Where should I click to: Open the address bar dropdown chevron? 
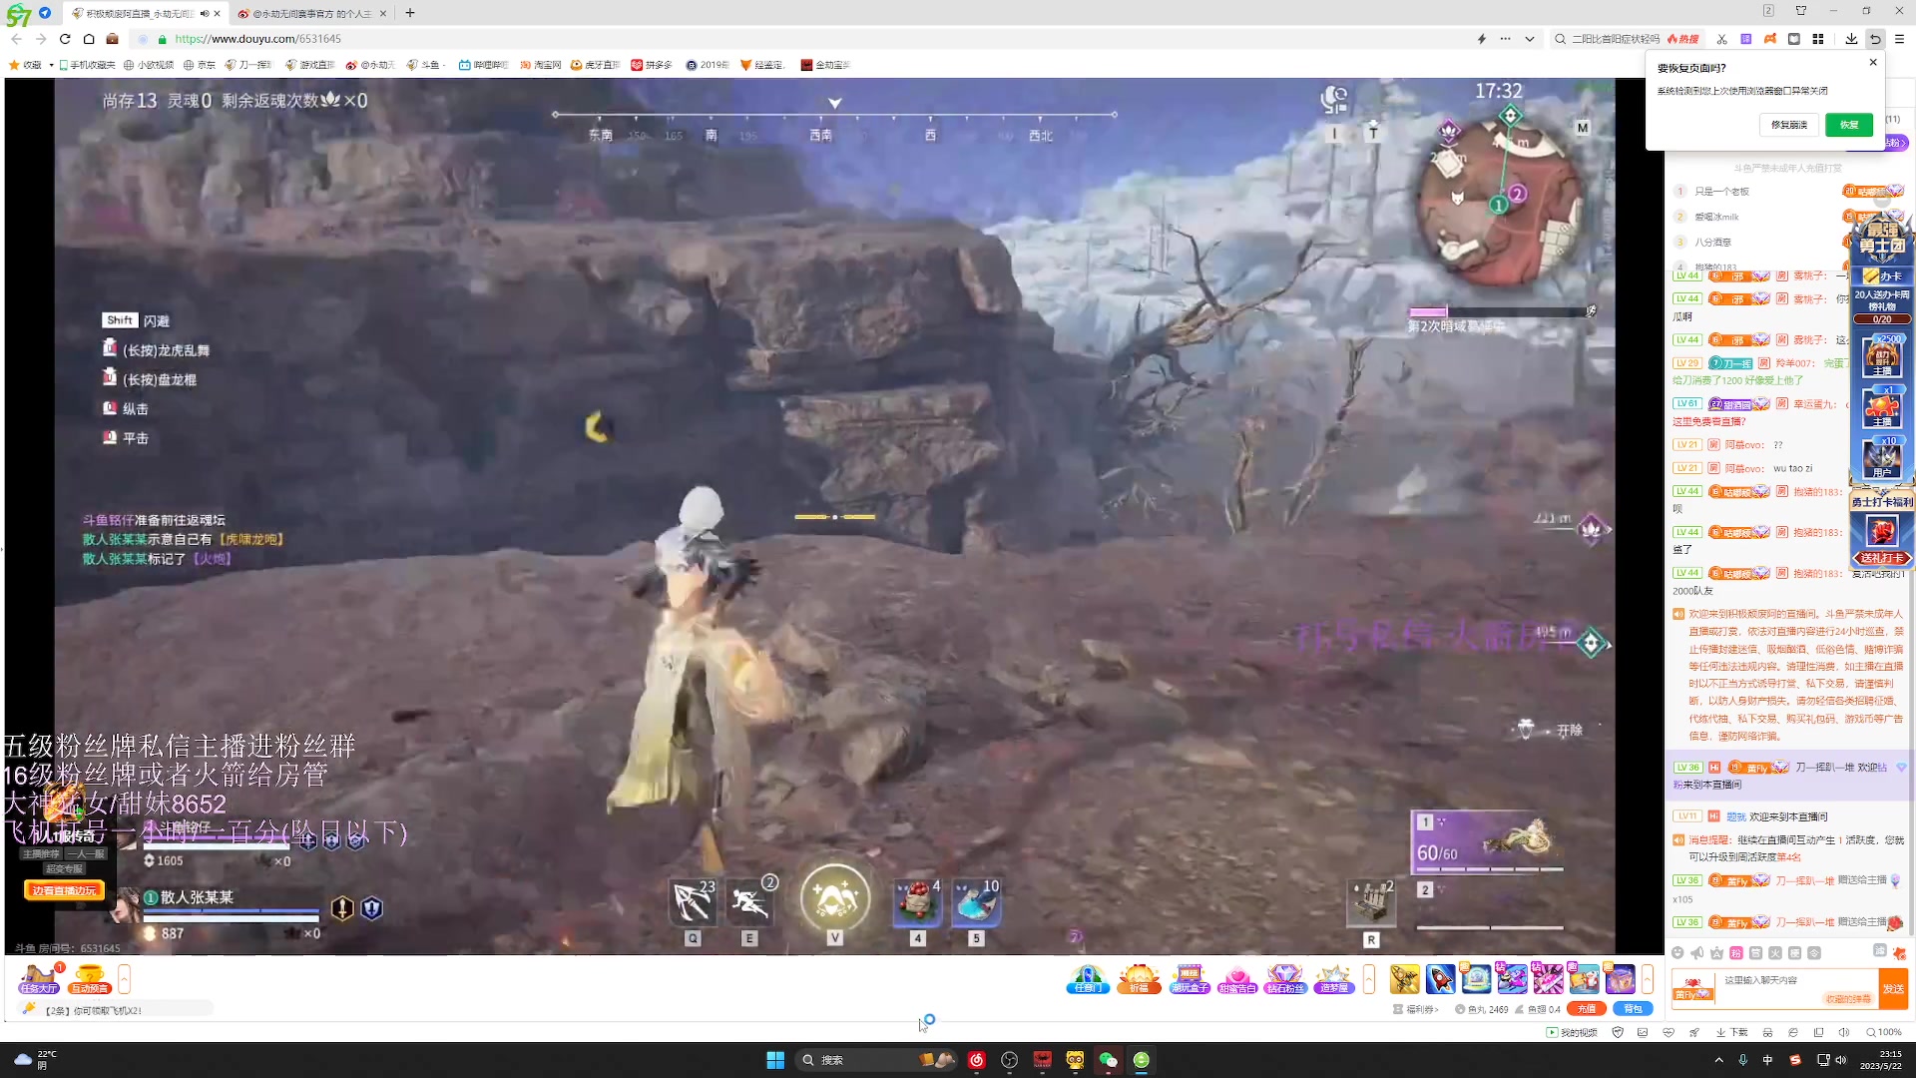point(1529,39)
